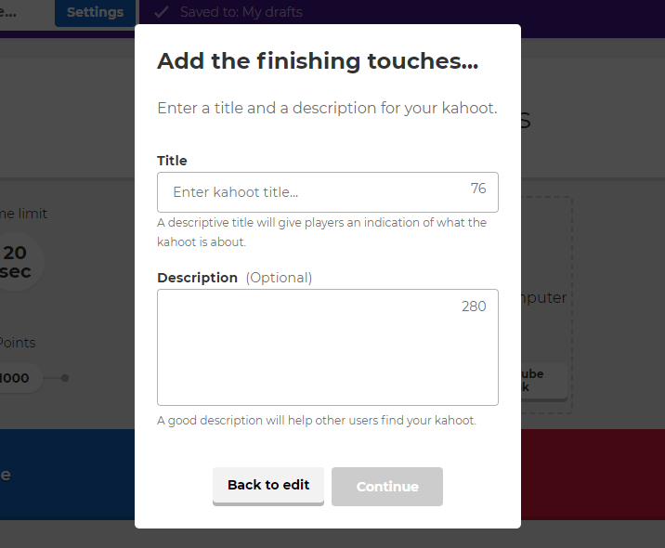This screenshot has height=548, width=665.
Task: Click the 1000 points value pill
Action: point(19,378)
